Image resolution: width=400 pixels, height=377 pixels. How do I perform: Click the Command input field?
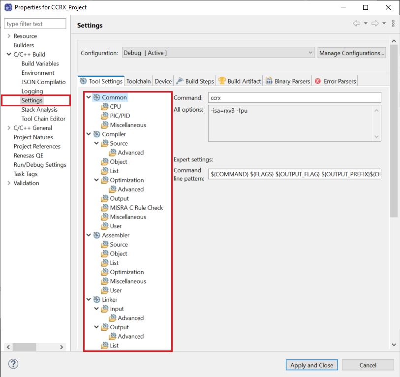294,98
